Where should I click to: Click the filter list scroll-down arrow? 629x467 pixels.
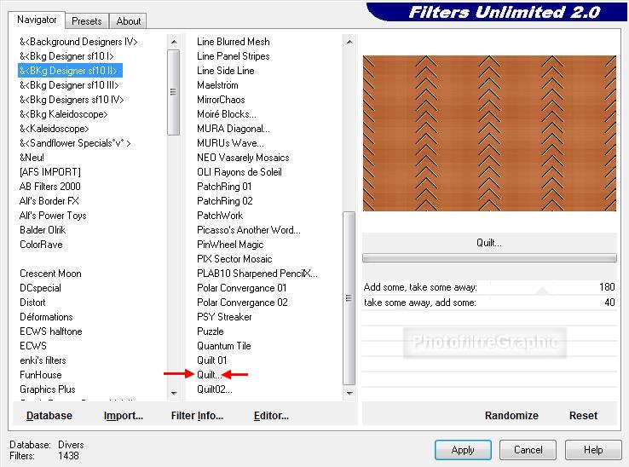pos(349,393)
